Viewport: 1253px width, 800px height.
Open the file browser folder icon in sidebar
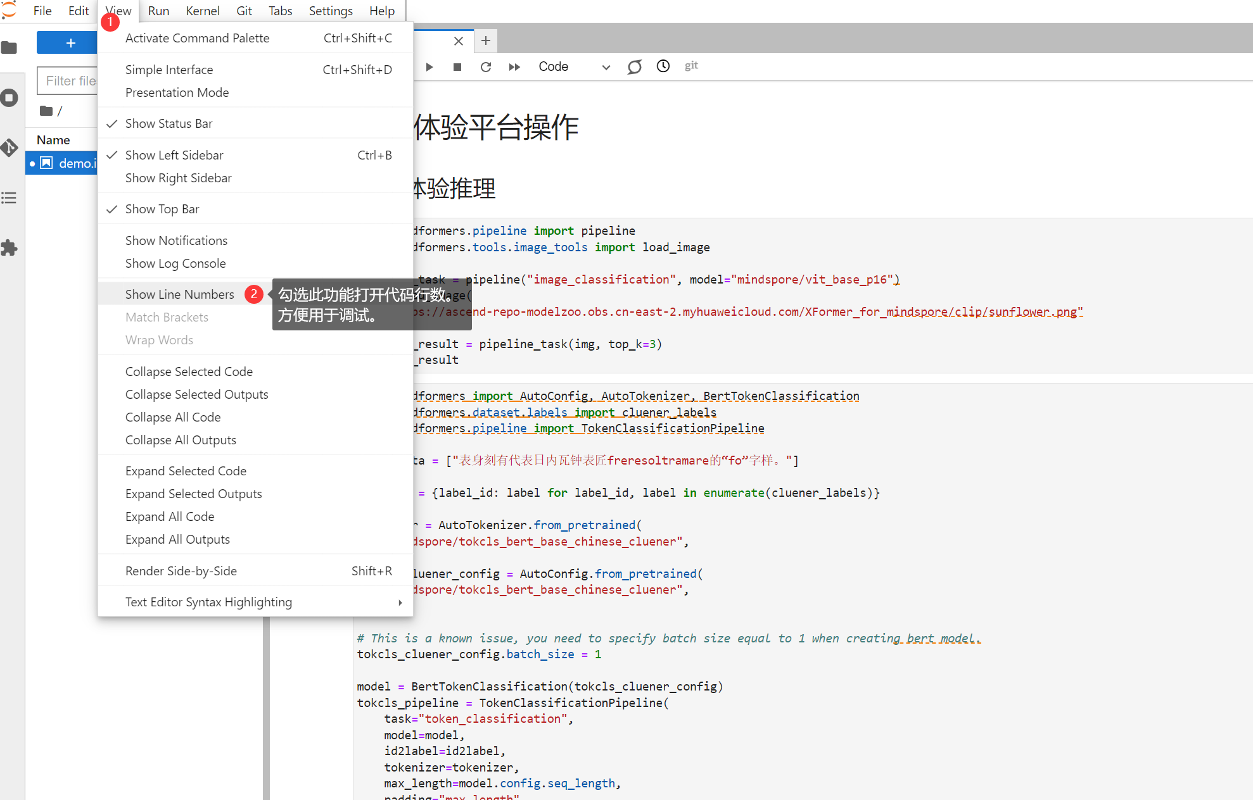(x=10, y=47)
